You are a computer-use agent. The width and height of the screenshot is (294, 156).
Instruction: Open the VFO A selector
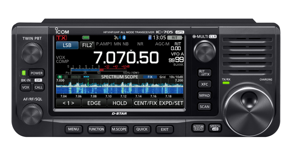click(177, 54)
